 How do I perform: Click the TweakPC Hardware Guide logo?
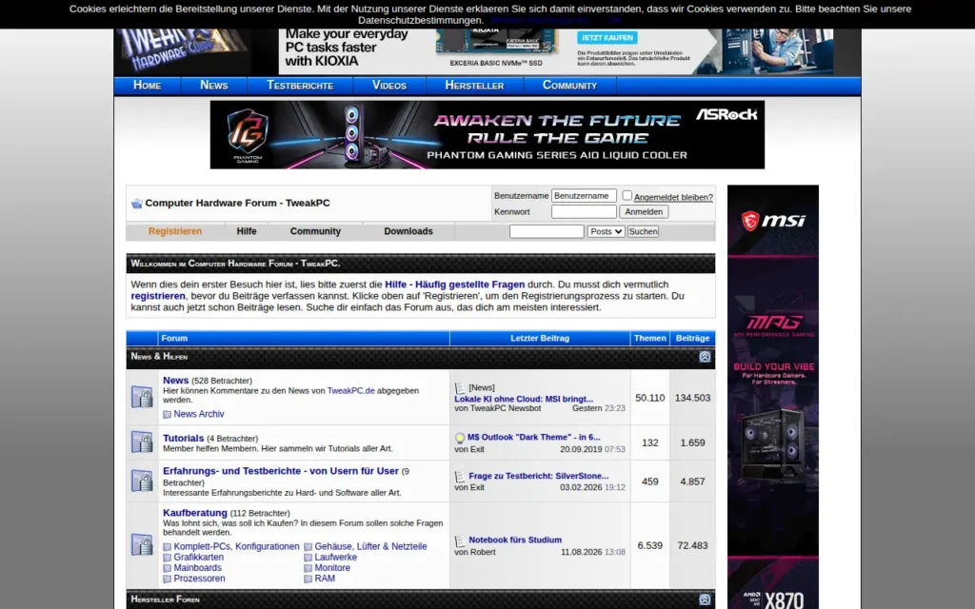coord(182,51)
